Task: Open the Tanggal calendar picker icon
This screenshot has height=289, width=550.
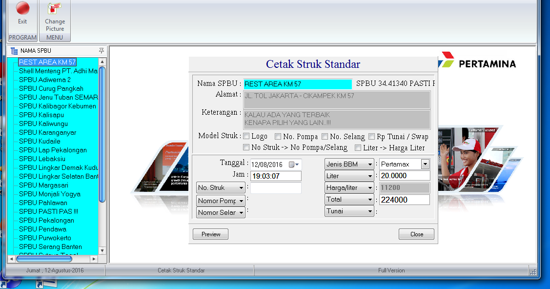Action: 293,165
